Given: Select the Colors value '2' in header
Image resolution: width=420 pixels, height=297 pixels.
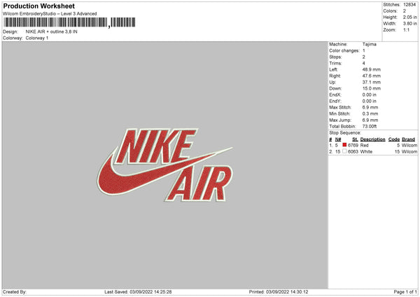Looking at the screenshot, I should coord(405,11).
